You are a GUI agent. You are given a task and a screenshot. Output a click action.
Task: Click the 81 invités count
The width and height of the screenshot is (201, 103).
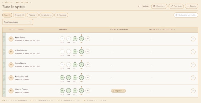tap(144, 6)
